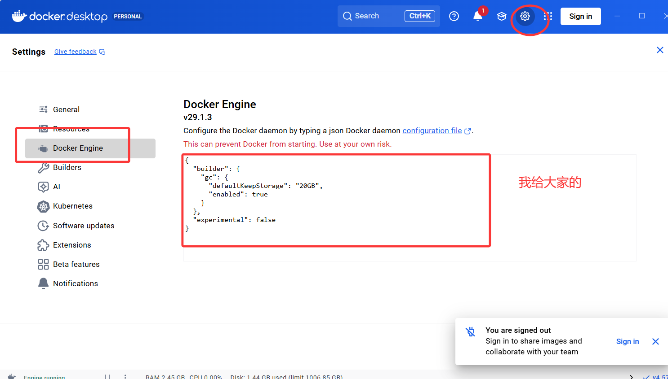The image size is (668, 379).
Task: Click the Settings gear icon in header
Action: [525, 17]
